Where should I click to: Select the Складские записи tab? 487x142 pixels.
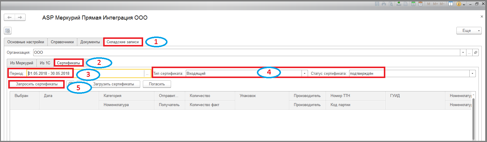pos(123,42)
